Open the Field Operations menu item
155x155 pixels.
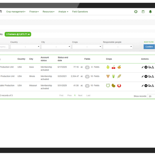pyautogui.click(x=80, y=12)
